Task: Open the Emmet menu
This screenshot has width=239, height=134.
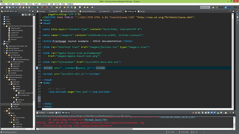Action: (x=57, y=4)
